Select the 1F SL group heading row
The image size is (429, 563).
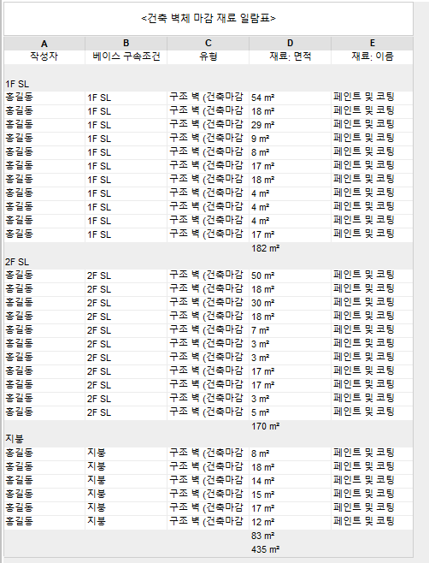(x=209, y=84)
